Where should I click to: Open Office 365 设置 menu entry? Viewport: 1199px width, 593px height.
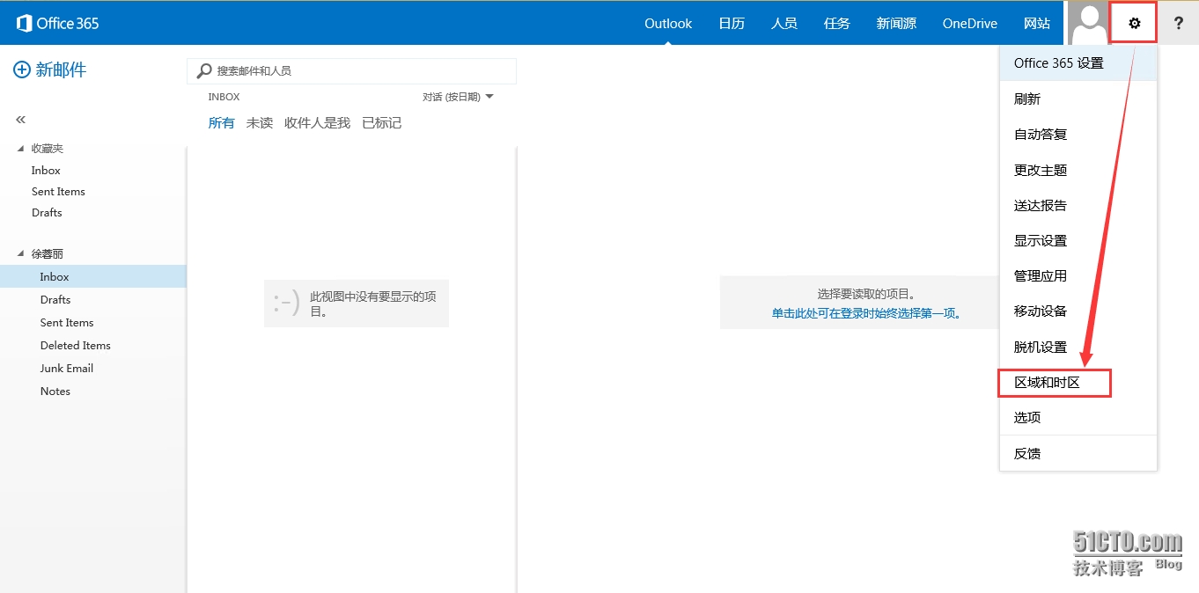[1059, 63]
